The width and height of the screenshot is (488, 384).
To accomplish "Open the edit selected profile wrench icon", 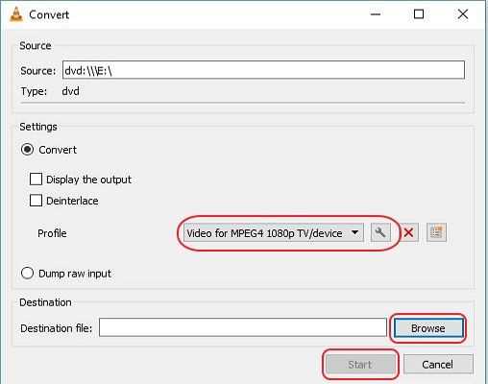I will pyautogui.click(x=380, y=232).
